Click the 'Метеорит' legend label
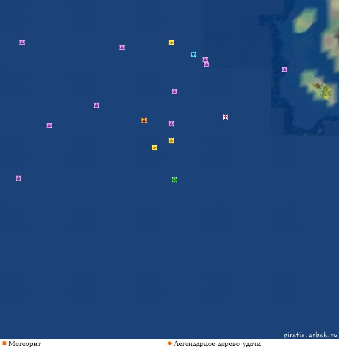 coord(25,344)
